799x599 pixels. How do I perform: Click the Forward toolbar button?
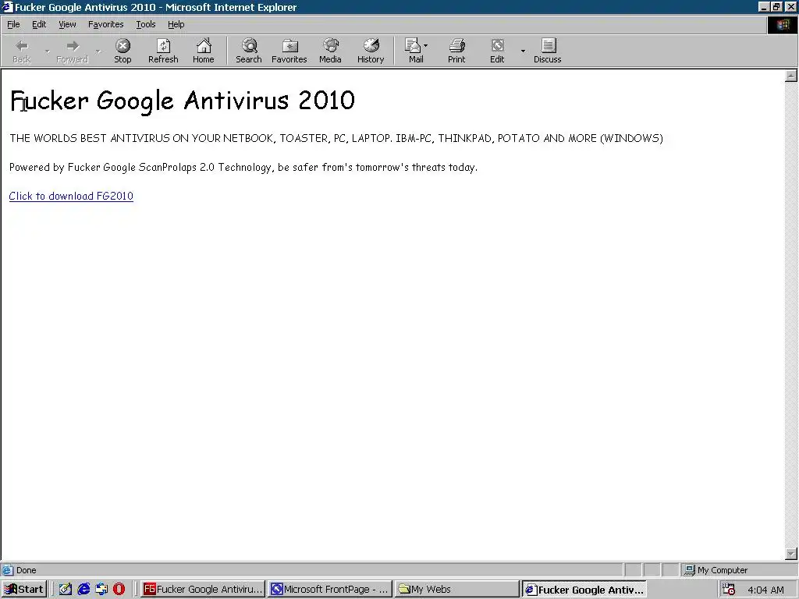click(72, 51)
